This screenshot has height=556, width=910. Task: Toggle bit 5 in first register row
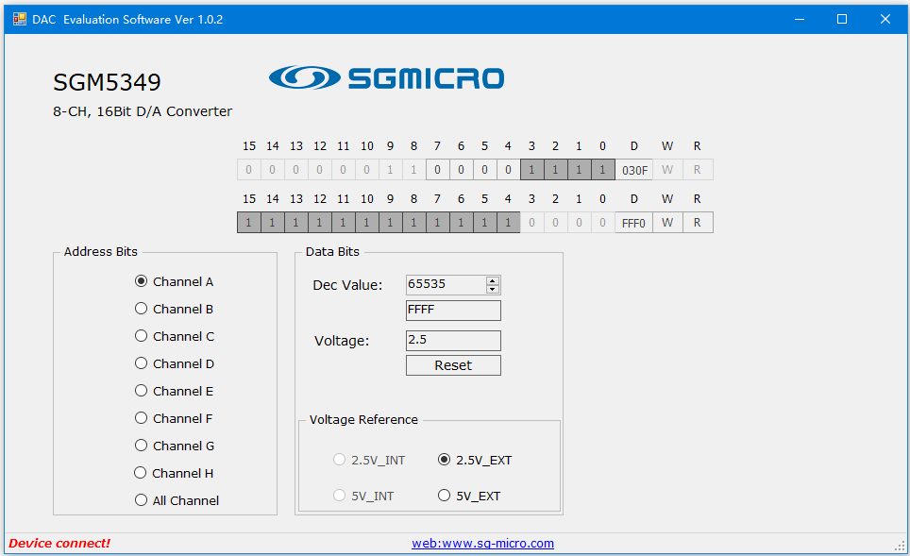[x=484, y=170]
